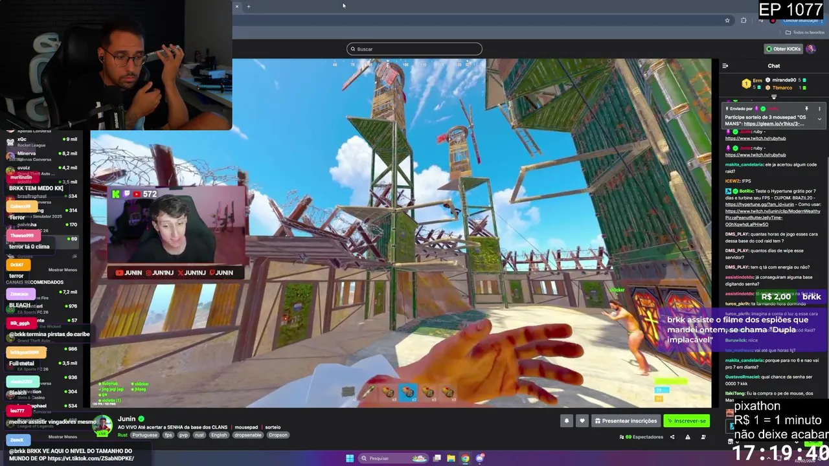Screen dimensions: 829x466
Task: Open the Todos os favoritos folder
Action: [805, 32]
